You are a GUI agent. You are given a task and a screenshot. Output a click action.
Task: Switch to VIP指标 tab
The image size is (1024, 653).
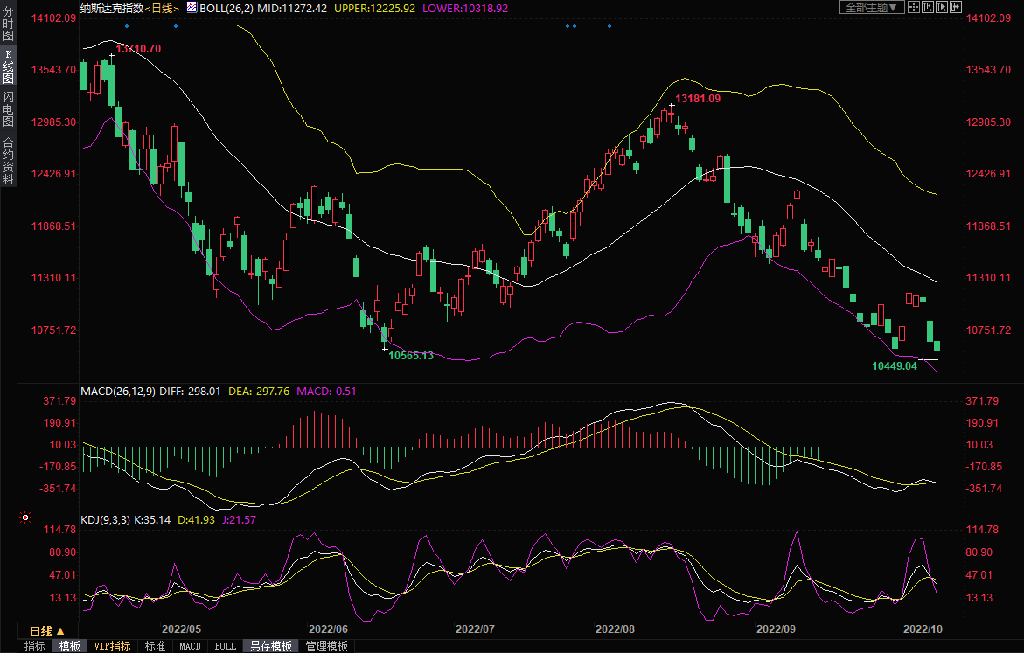click(x=112, y=647)
